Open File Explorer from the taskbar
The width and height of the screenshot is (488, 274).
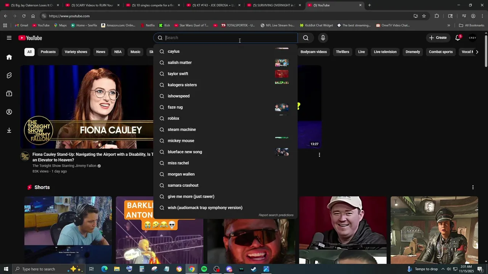coord(117,269)
